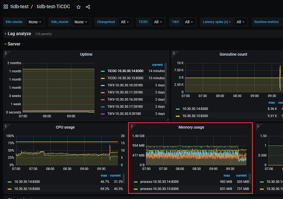Click yellow swatch for 10.30.30.15:8300 CPU series
This screenshot has height=199, width=283.
point(10,189)
